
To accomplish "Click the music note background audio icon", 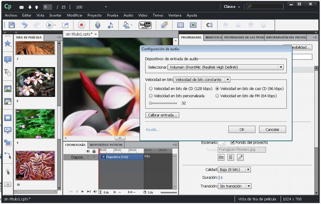I will pyautogui.click(x=110, y=25).
